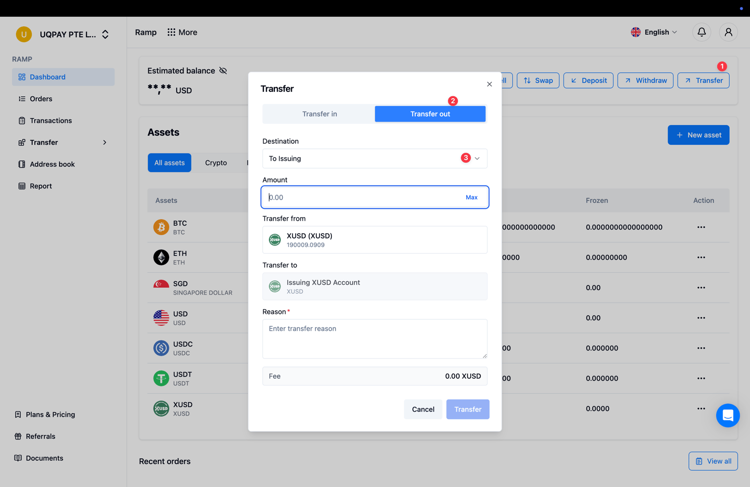The image size is (750, 487).
Task: Click the USDT coin icon
Action: pyautogui.click(x=161, y=378)
